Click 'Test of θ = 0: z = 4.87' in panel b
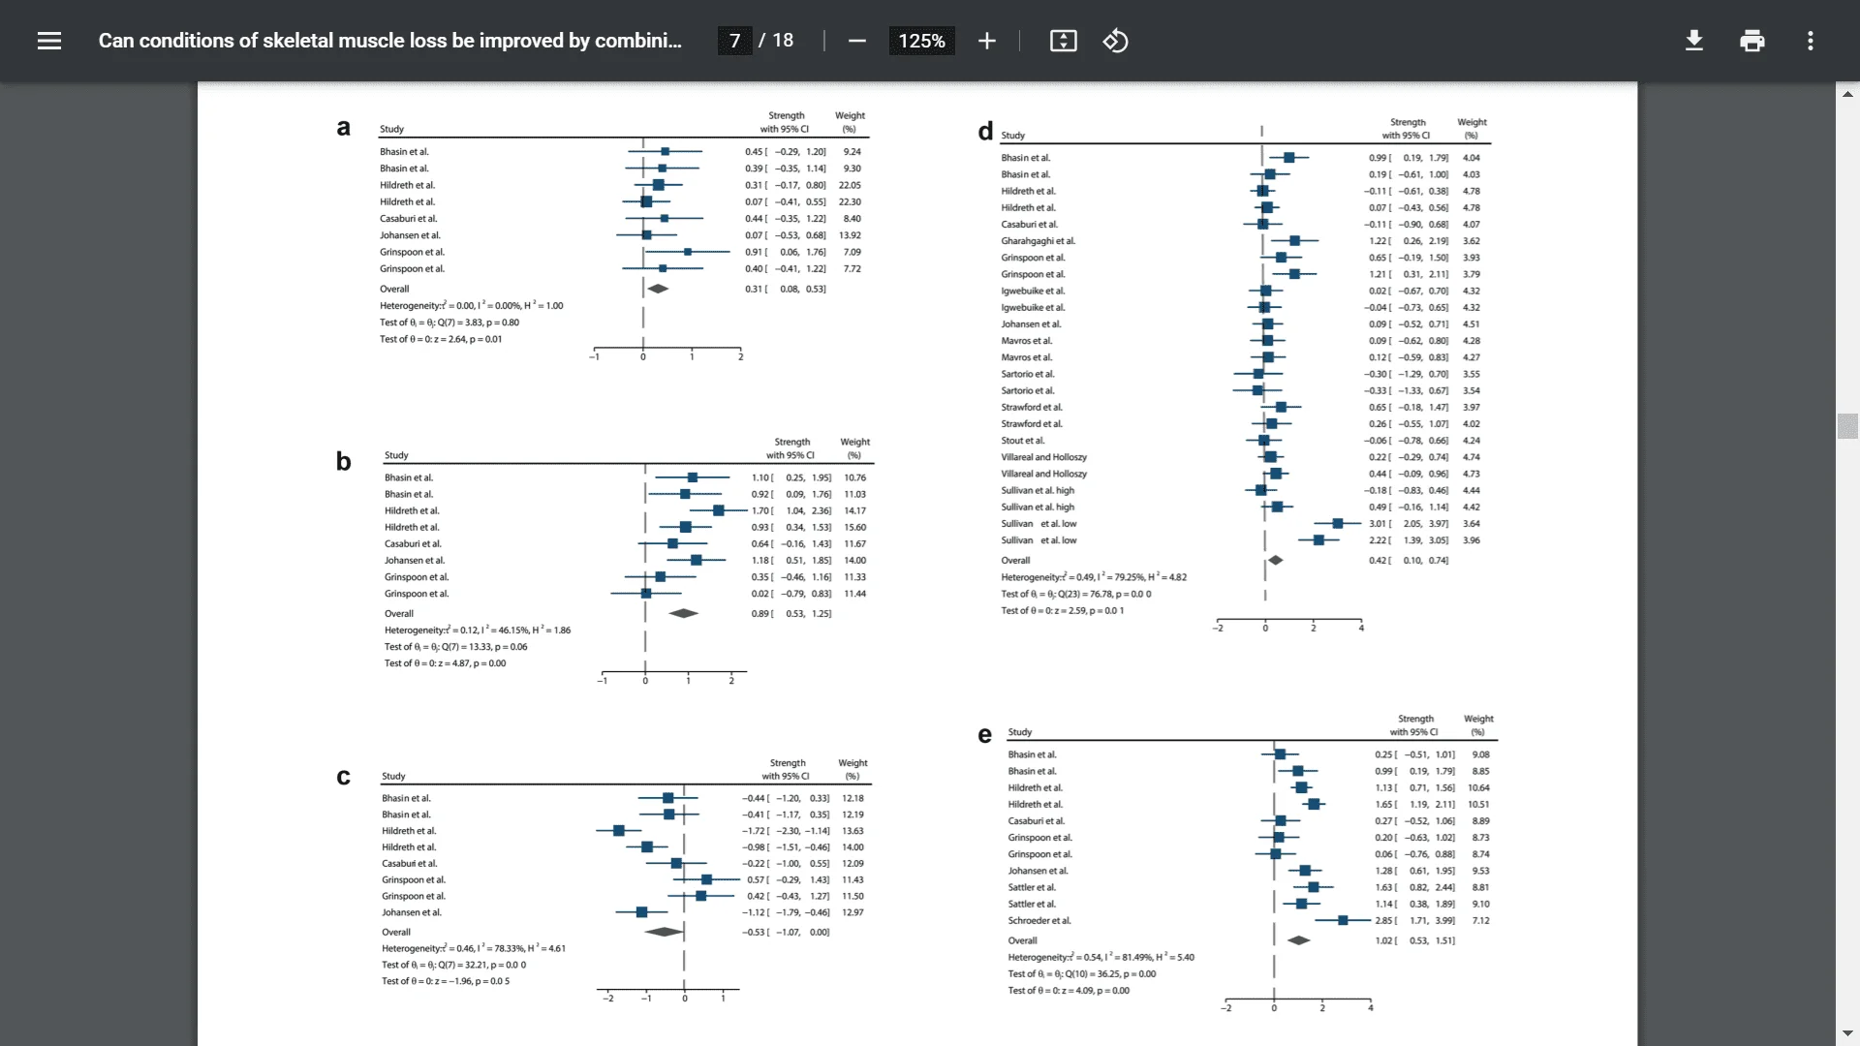1860x1046 pixels. pyautogui.click(x=445, y=663)
